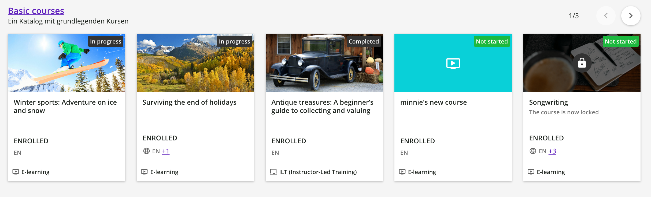Click the next page arrow in carousel
Viewport: 651px width, 197px height.
(631, 16)
